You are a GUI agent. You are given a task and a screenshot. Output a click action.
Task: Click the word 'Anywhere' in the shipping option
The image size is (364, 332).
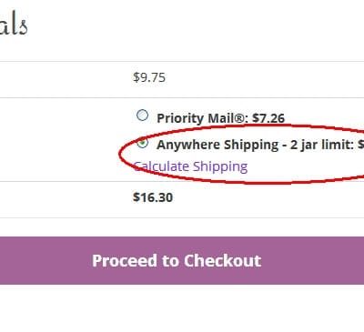pos(188,145)
